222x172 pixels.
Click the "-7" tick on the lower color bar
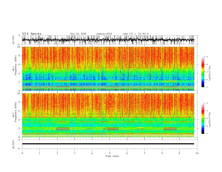(207, 134)
